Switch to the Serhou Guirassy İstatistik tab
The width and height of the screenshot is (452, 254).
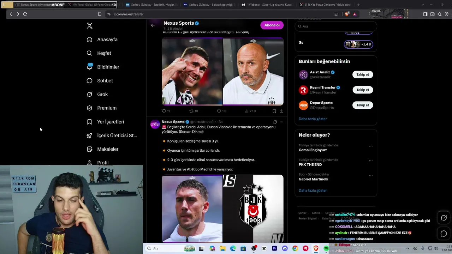coord(152,5)
